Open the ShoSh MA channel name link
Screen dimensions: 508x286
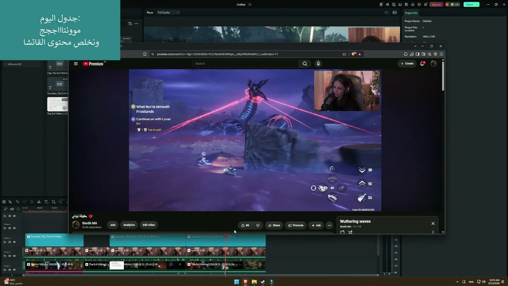pos(90,223)
